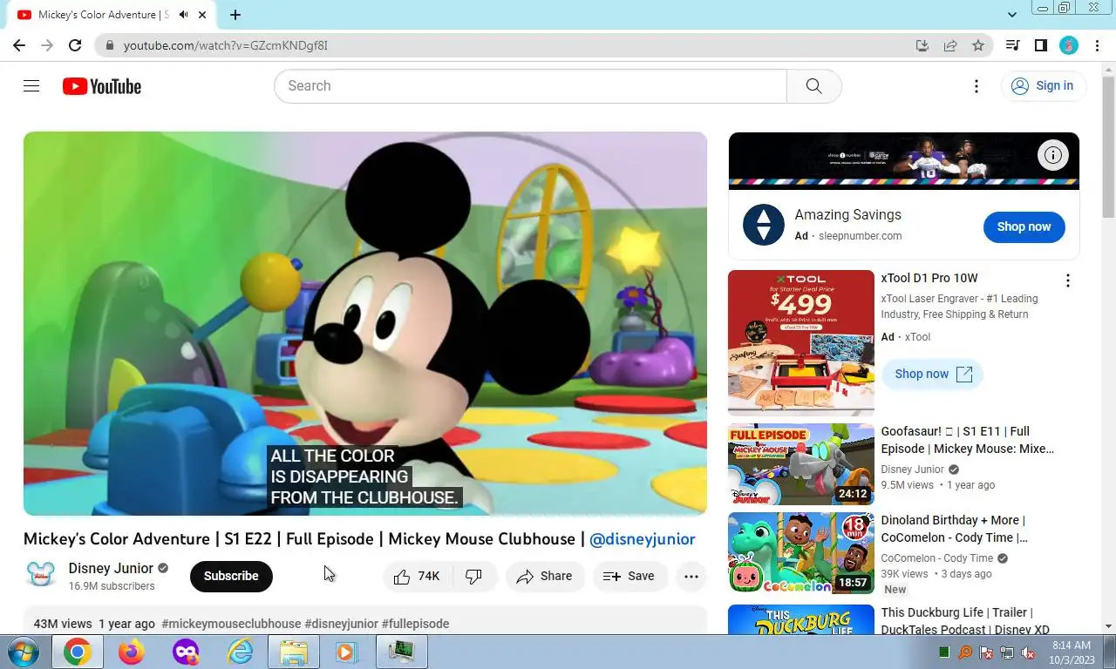Go back in browser history
Image resolution: width=1116 pixels, height=669 pixels.
coord(19,45)
